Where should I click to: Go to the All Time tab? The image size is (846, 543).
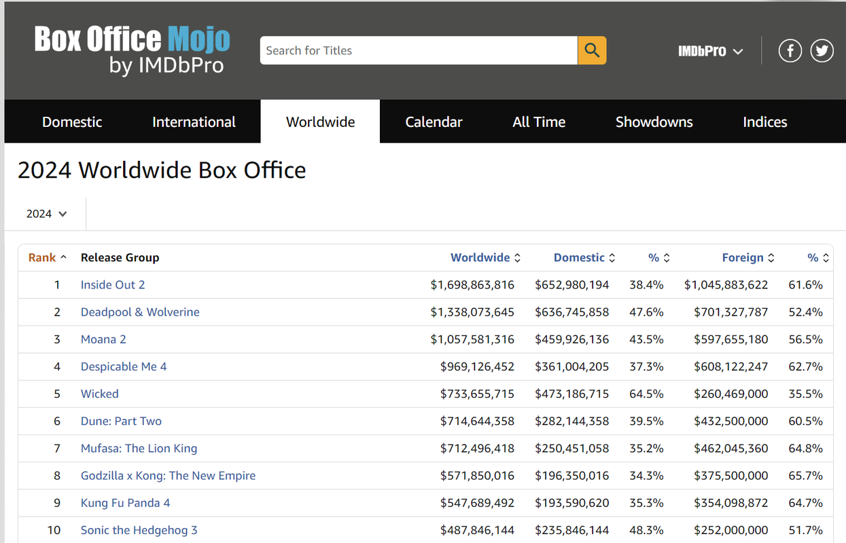539,122
